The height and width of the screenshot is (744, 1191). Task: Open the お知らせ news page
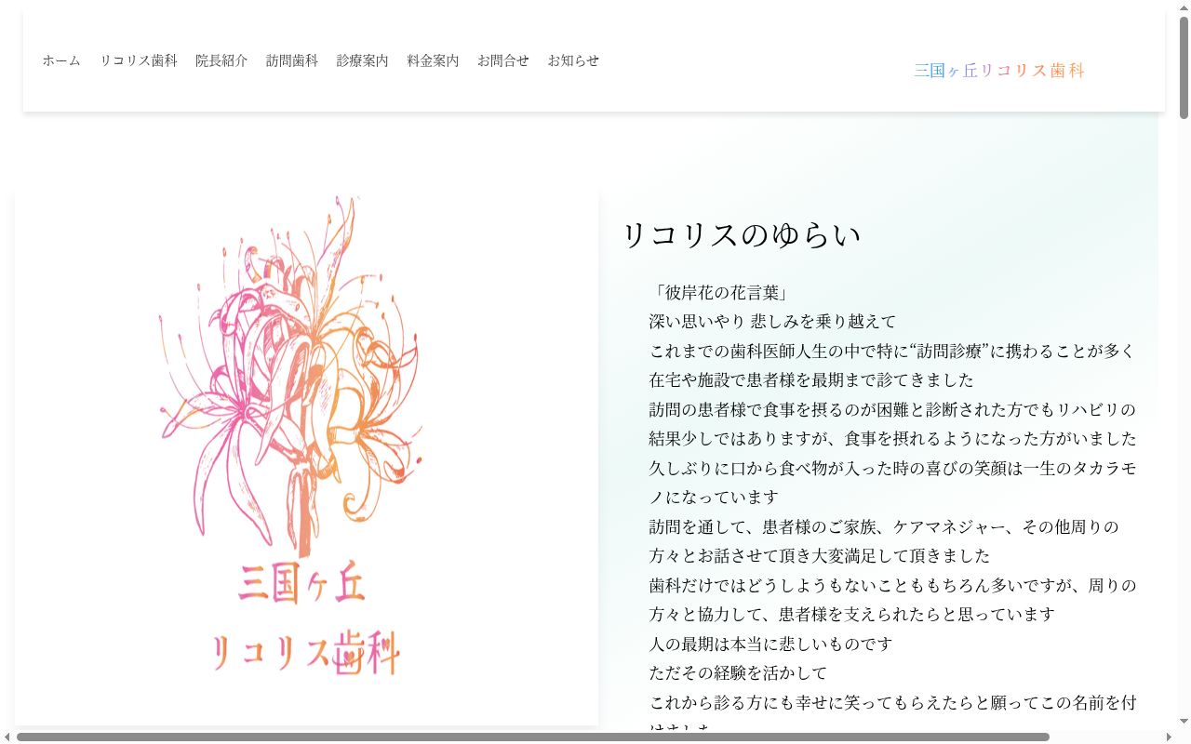click(x=573, y=60)
